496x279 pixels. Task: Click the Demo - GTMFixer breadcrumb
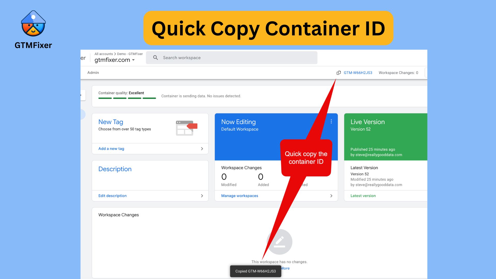click(x=130, y=54)
